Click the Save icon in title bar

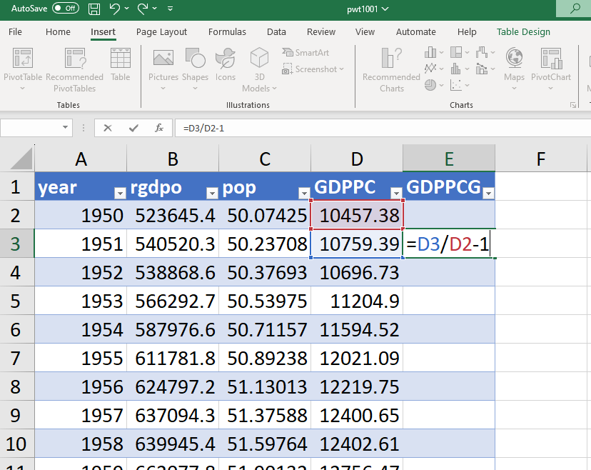click(94, 9)
